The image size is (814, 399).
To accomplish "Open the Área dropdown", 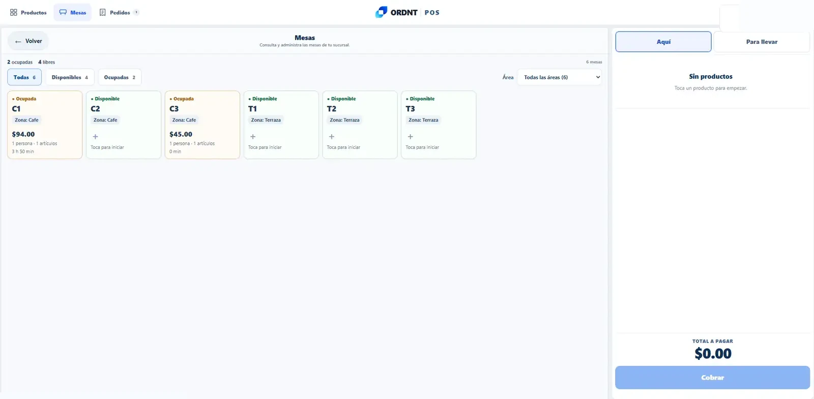I will coord(560,77).
